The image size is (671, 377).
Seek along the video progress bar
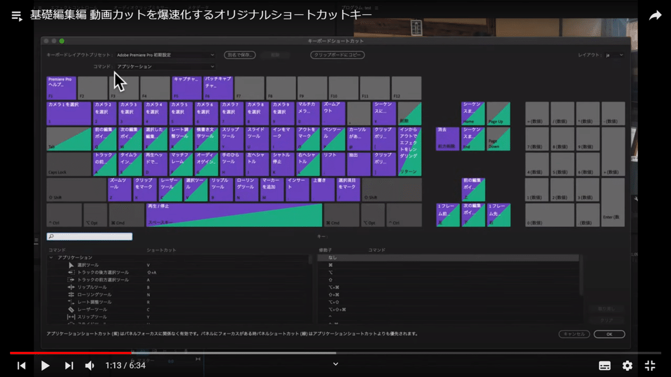click(335, 353)
